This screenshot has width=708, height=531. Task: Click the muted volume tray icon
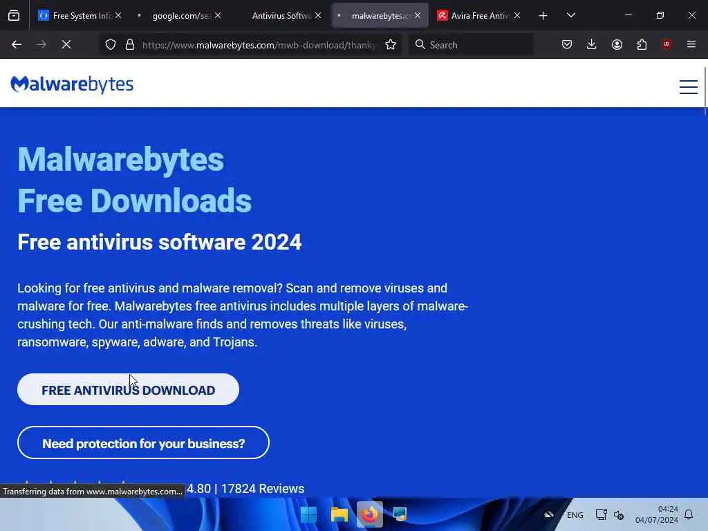coord(619,514)
